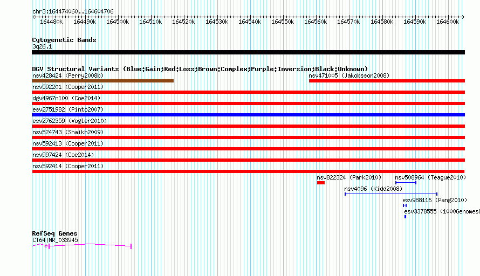This screenshot has height=276, width=480.
Task: Click the nsv4096 (Kidd2008) label
Action: [373, 189]
